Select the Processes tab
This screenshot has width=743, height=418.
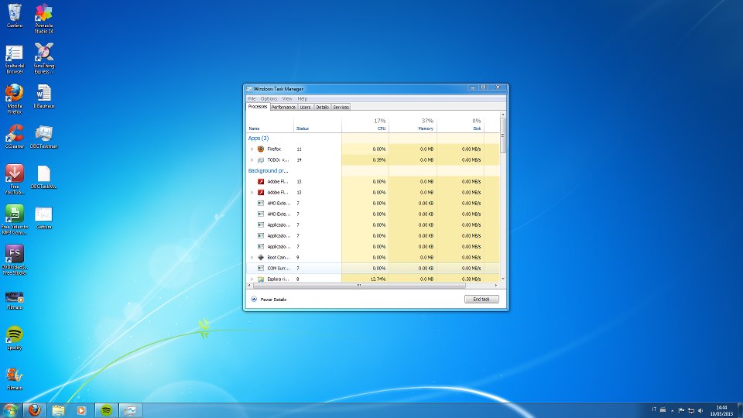click(x=258, y=107)
